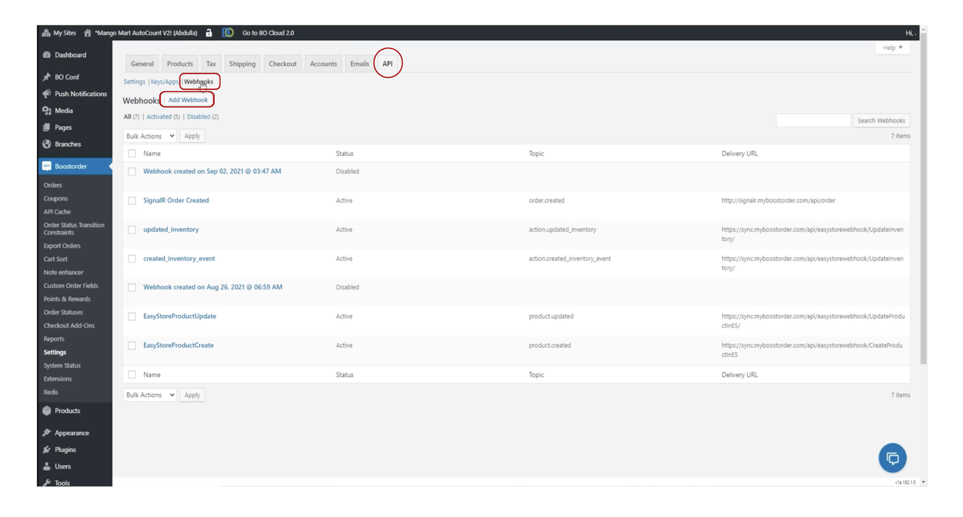Select checkbox for EasyStoreProductUpdate
This screenshot has height=517, width=963.
click(132, 317)
